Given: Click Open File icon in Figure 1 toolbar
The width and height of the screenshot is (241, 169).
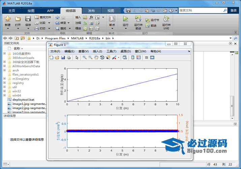Looking at the screenshot, I should [x=57, y=57].
